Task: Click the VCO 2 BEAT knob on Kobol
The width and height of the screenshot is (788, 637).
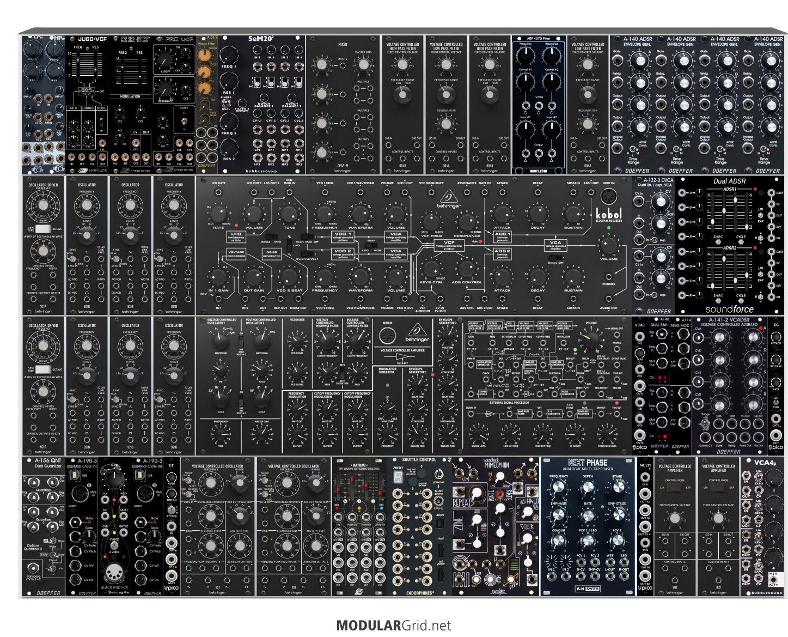Action: click(x=289, y=276)
